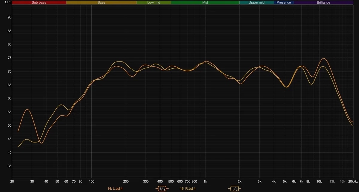Click the 90 value on SPL axis

tap(10, 17)
